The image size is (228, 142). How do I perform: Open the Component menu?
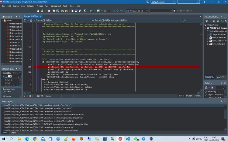pyautogui.click(x=56, y=6)
